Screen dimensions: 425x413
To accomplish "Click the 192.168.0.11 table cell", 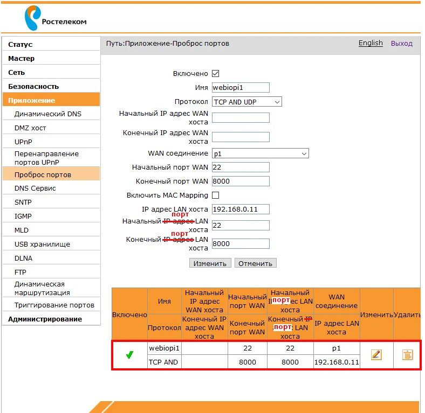I will tap(337, 362).
